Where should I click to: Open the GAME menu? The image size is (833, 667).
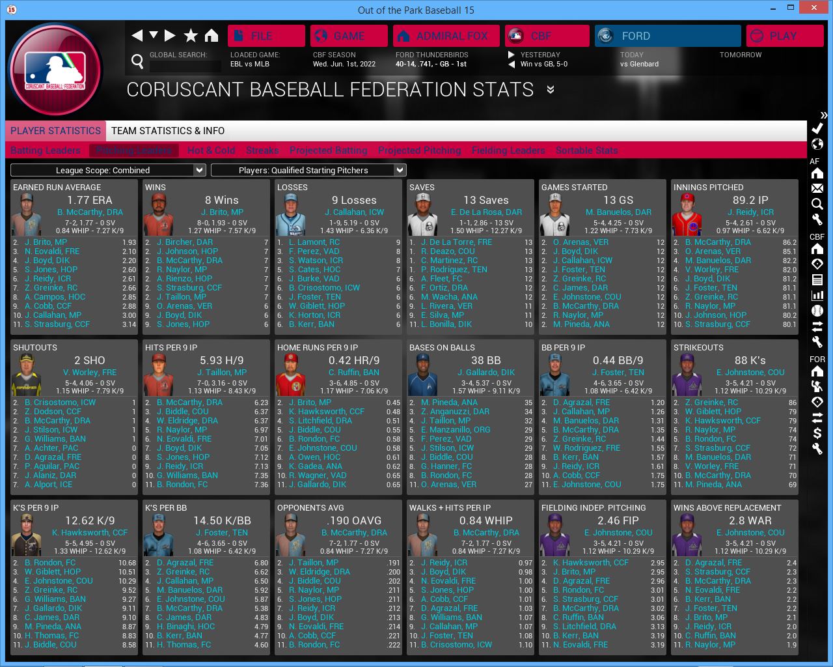point(349,36)
